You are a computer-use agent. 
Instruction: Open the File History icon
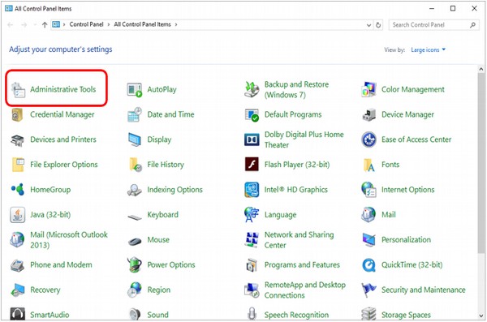pyautogui.click(x=136, y=165)
